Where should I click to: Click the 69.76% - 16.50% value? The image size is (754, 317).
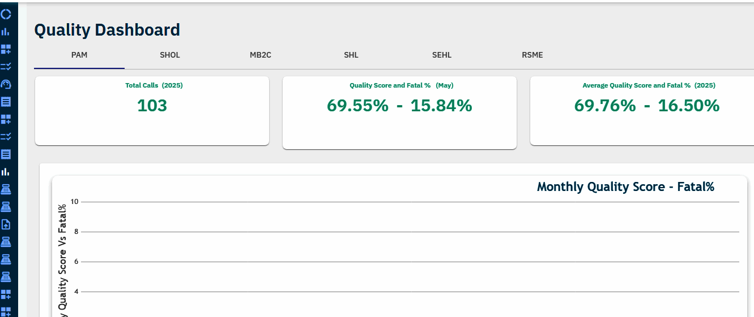tap(647, 106)
